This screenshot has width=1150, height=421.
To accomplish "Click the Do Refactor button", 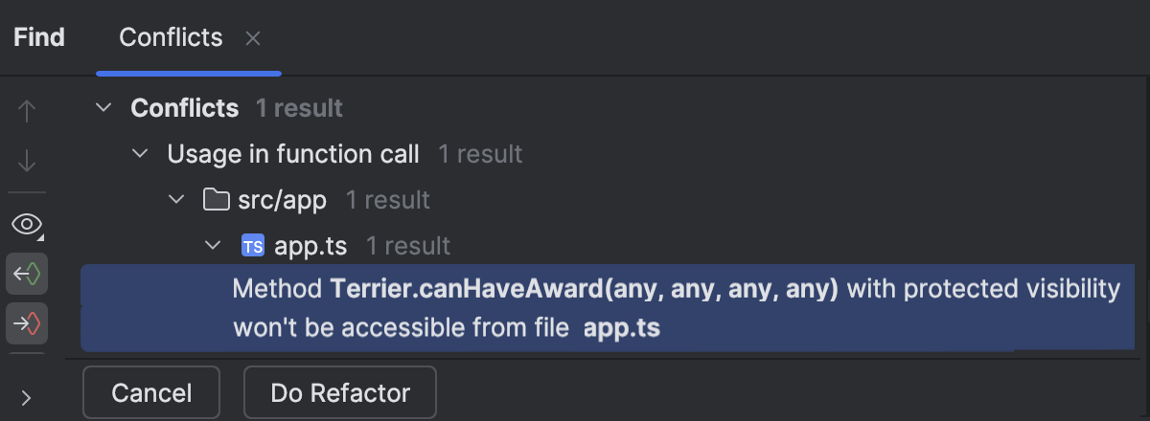I will tap(340, 393).
